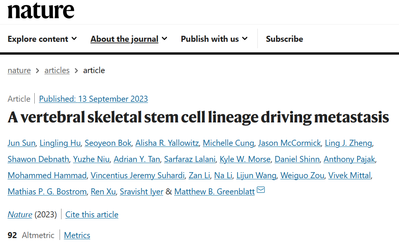Click the Nature logo
The image size is (399, 246).
41,11
